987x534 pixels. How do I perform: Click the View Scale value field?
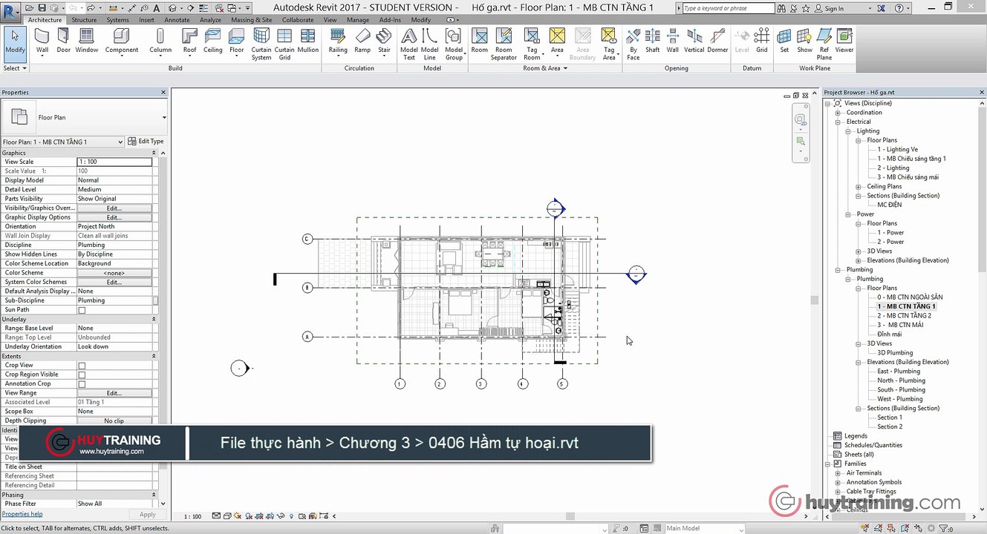114,162
